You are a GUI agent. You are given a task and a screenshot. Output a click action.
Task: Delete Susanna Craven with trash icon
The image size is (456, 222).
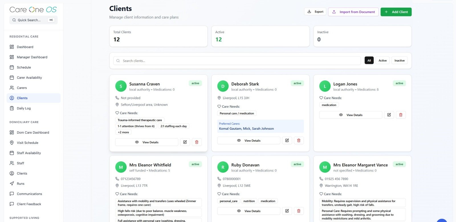pos(197,142)
